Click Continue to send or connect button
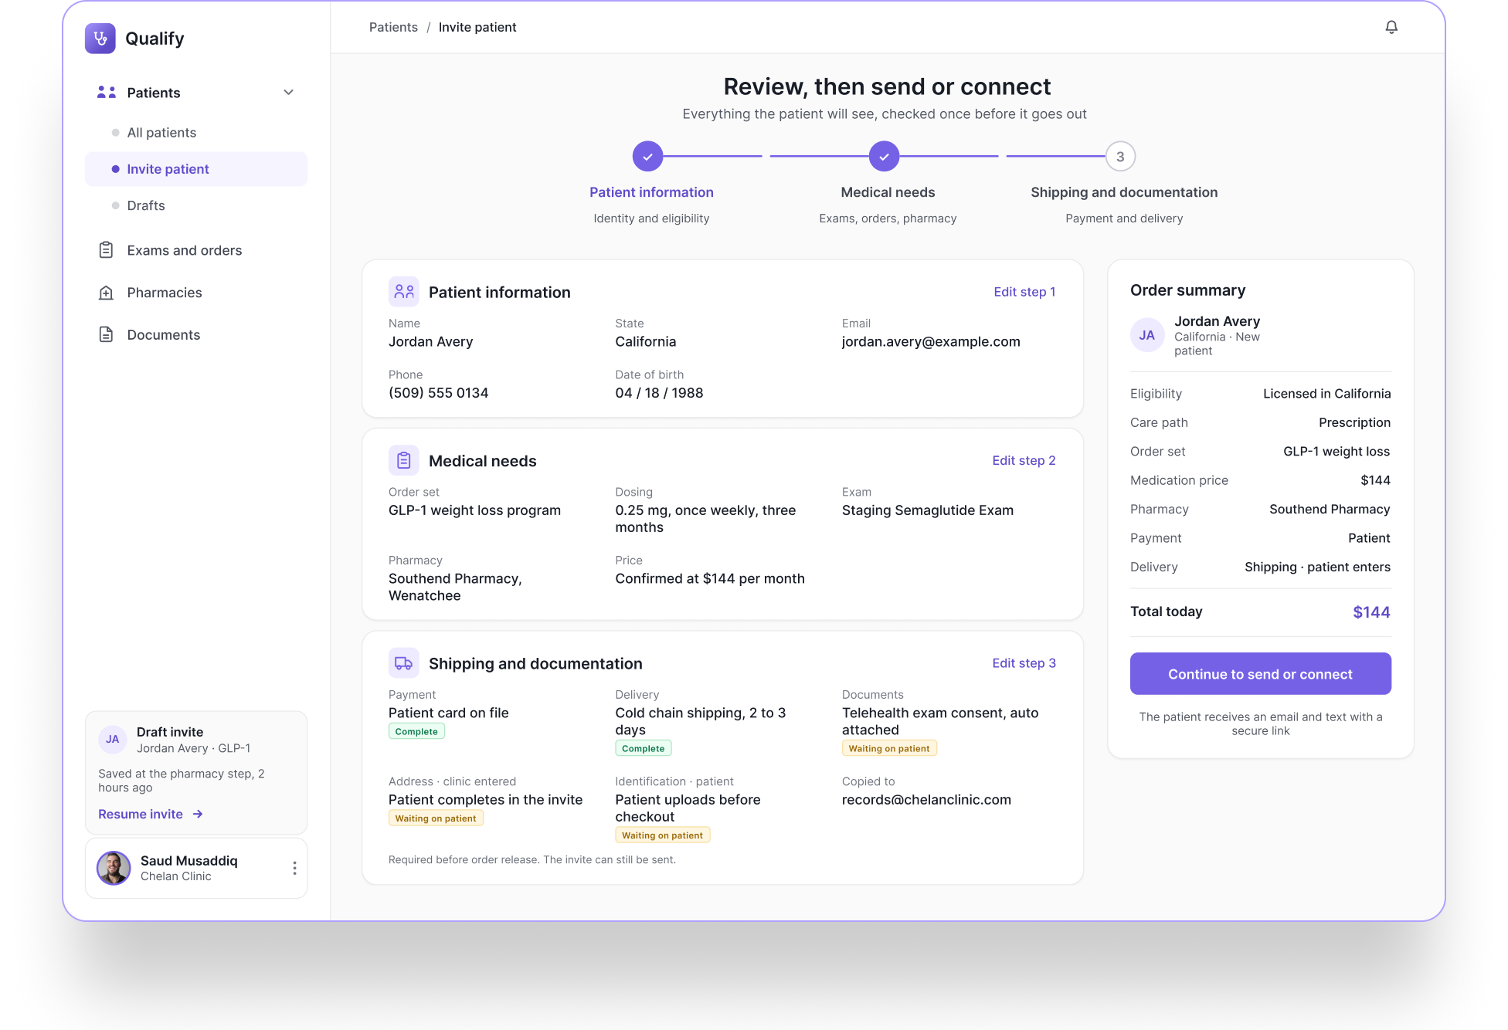1508x1030 pixels. (x=1261, y=674)
